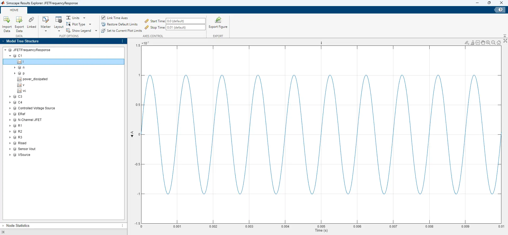Open the Show Legend dropdown arrow
This screenshot has width=508, height=235.
(96, 31)
